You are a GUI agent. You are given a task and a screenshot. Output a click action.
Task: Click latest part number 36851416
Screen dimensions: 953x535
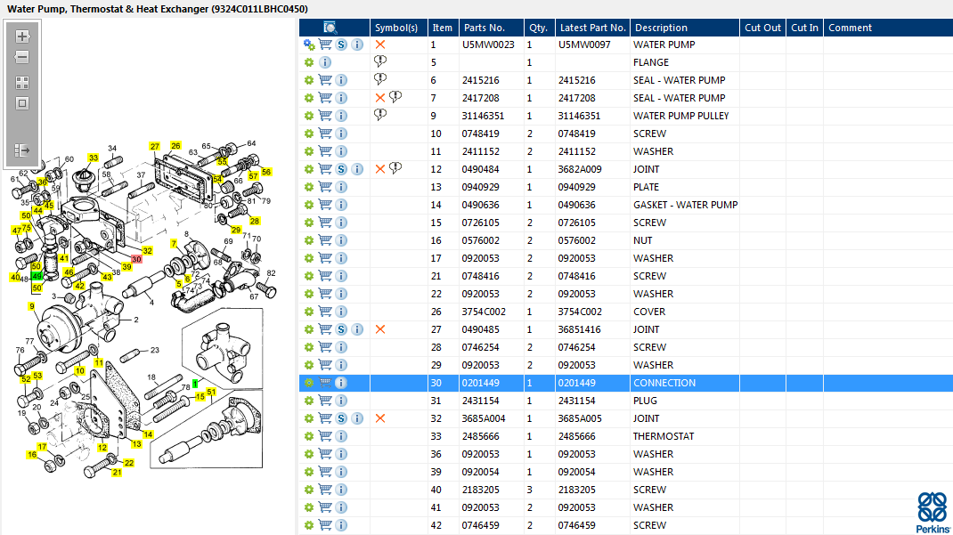[580, 329]
